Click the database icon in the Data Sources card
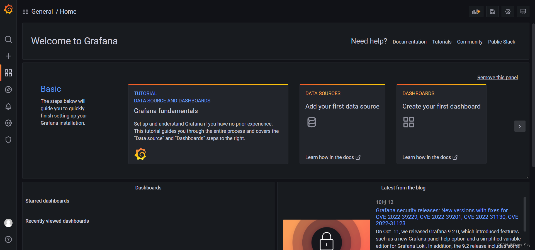This screenshot has height=250, width=535. point(312,122)
